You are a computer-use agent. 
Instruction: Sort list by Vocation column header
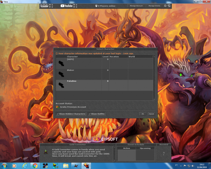[118, 57]
